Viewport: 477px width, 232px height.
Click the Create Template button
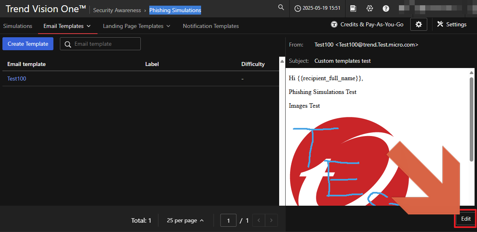[28, 44]
